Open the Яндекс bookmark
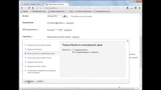 pos(24,11)
